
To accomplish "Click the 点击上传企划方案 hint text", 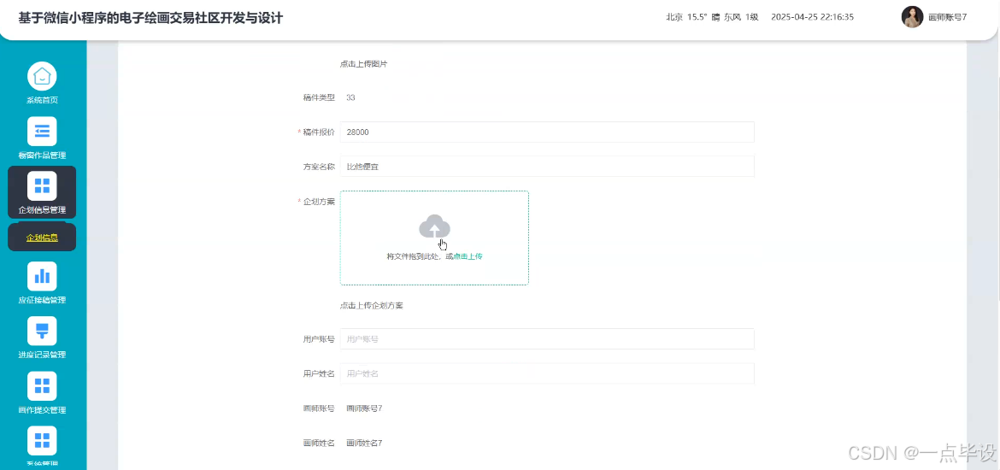I will click(x=372, y=305).
